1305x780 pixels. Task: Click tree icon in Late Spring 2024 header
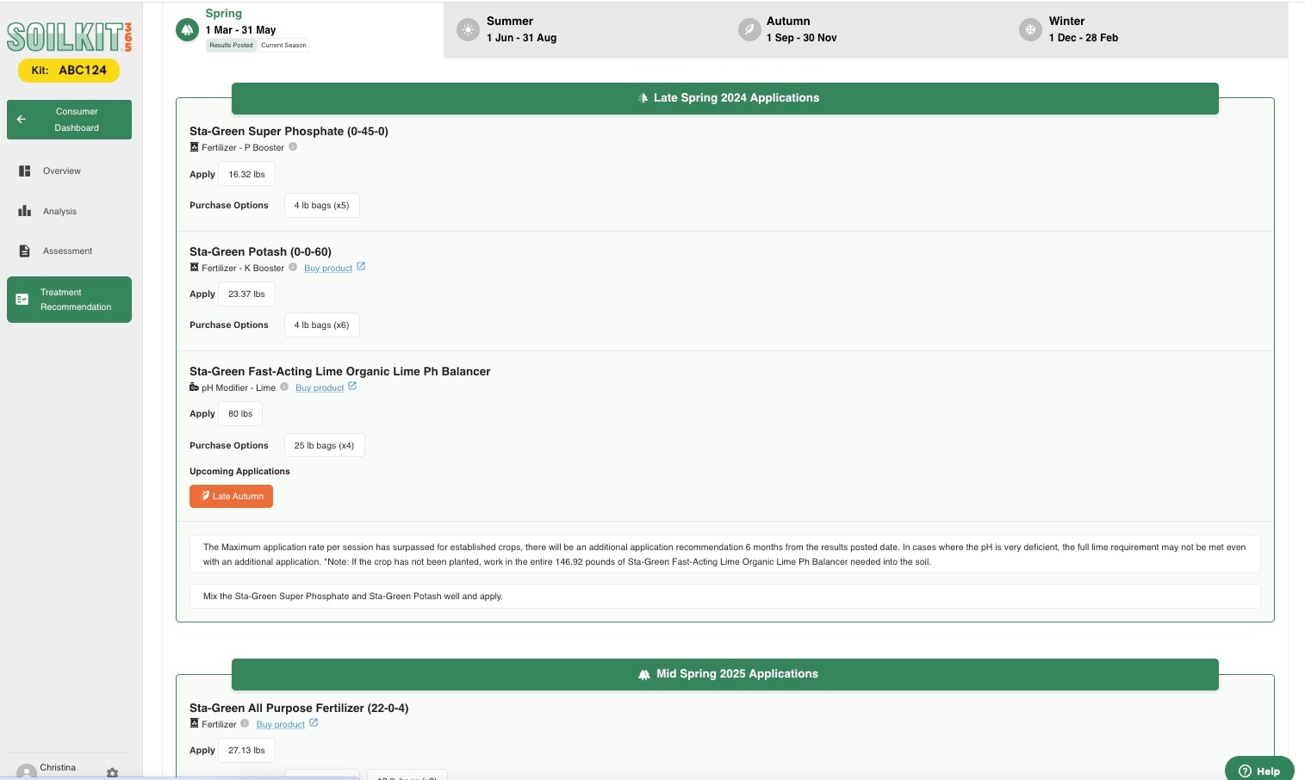[643, 98]
